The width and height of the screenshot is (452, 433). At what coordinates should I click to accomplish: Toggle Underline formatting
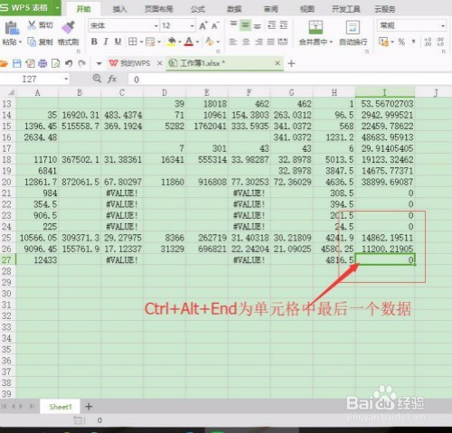(x=118, y=42)
